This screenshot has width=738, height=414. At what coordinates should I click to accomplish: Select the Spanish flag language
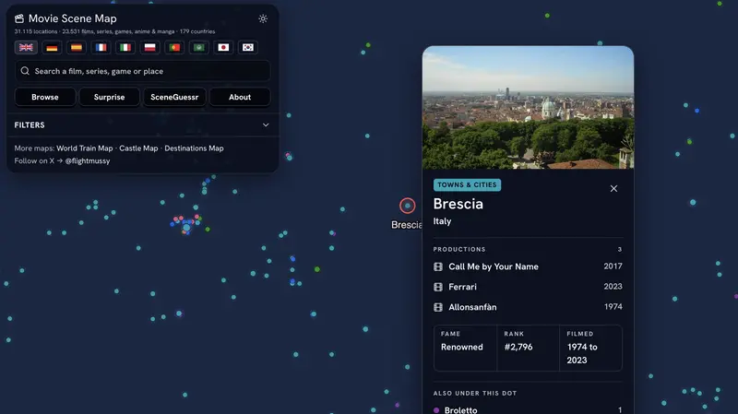click(x=77, y=48)
